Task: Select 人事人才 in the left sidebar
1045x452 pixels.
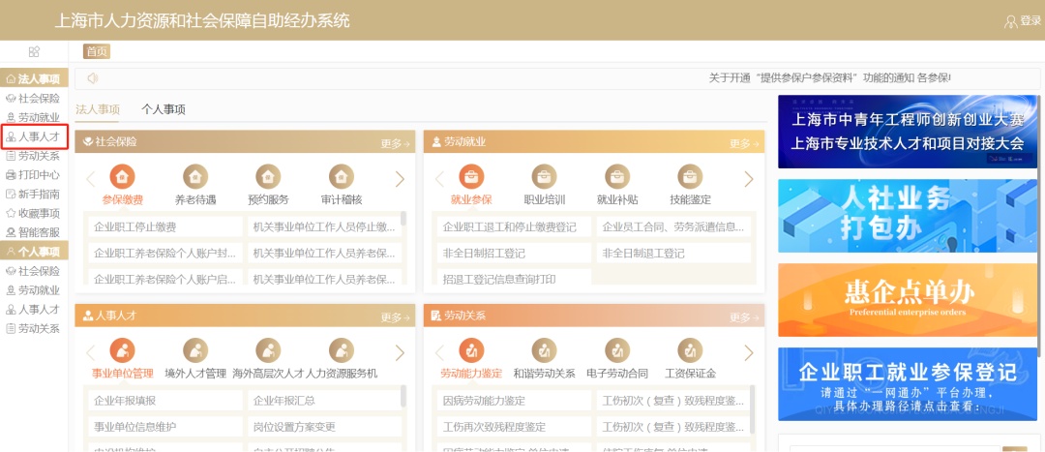Action: (x=35, y=136)
